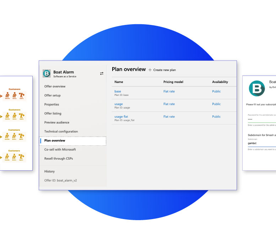
Task: Click last Customers group icons in left window
Action: point(14,157)
